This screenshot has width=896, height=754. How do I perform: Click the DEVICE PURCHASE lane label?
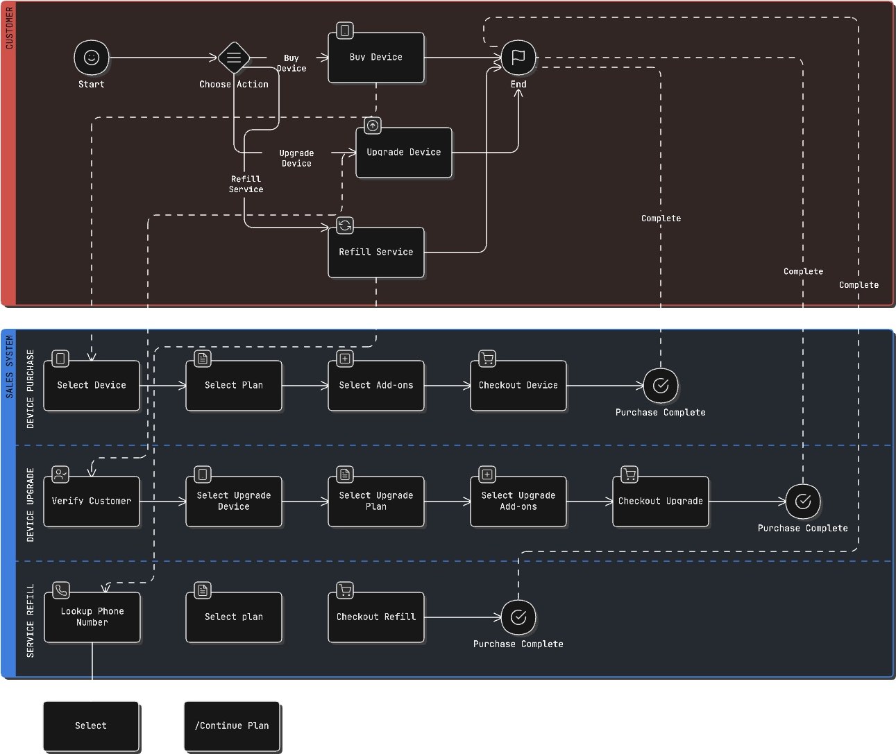click(x=30, y=389)
